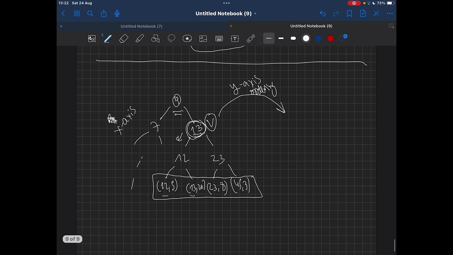
Task: Pick the white pen color
Action: (306, 38)
